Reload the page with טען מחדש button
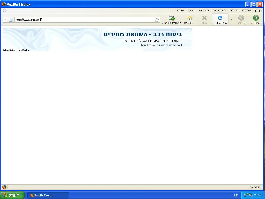265x199 pixels. (x=220, y=19)
